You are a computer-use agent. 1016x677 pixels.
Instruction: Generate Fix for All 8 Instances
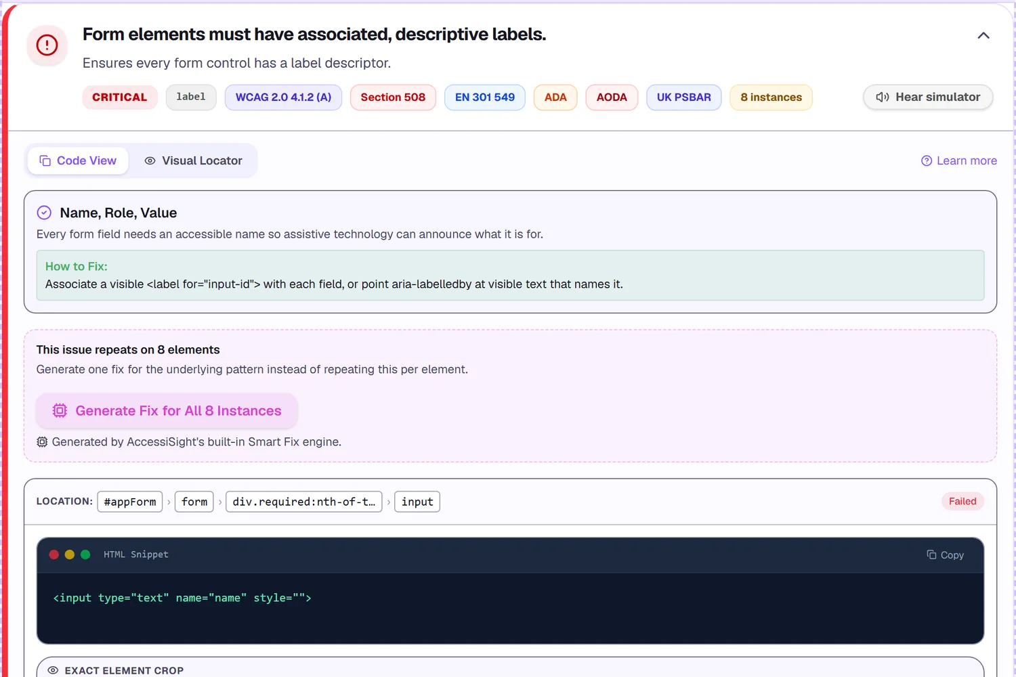click(167, 411)
